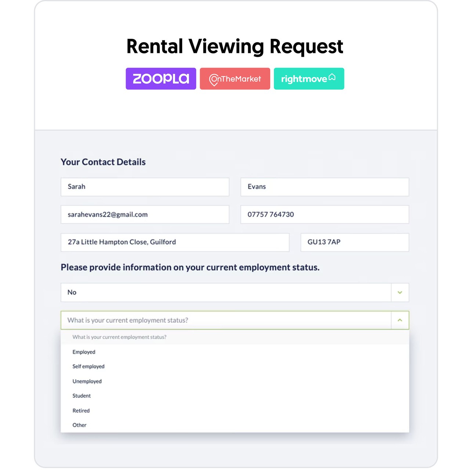470x470 pixels.
Task: Choose 'Self employed' option
Action: 88,366
